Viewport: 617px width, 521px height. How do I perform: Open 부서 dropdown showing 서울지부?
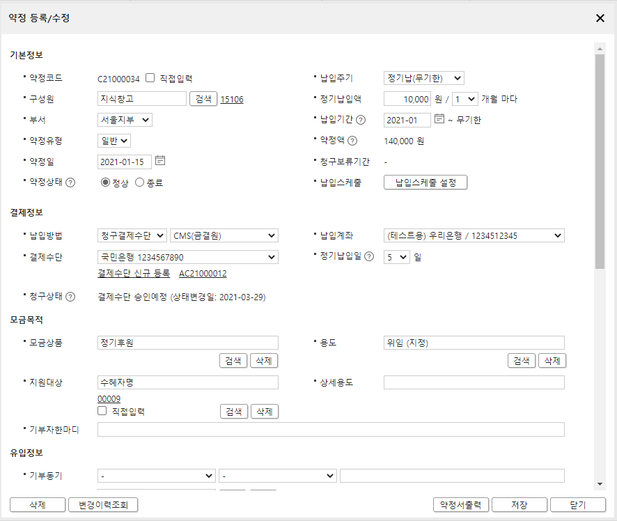coord(125,120)
